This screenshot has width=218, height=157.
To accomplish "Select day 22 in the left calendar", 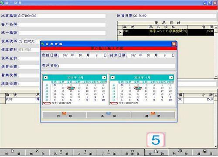I will click(x=63, y=94).
